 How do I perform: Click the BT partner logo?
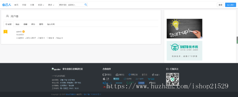click(x=144, y=75)
